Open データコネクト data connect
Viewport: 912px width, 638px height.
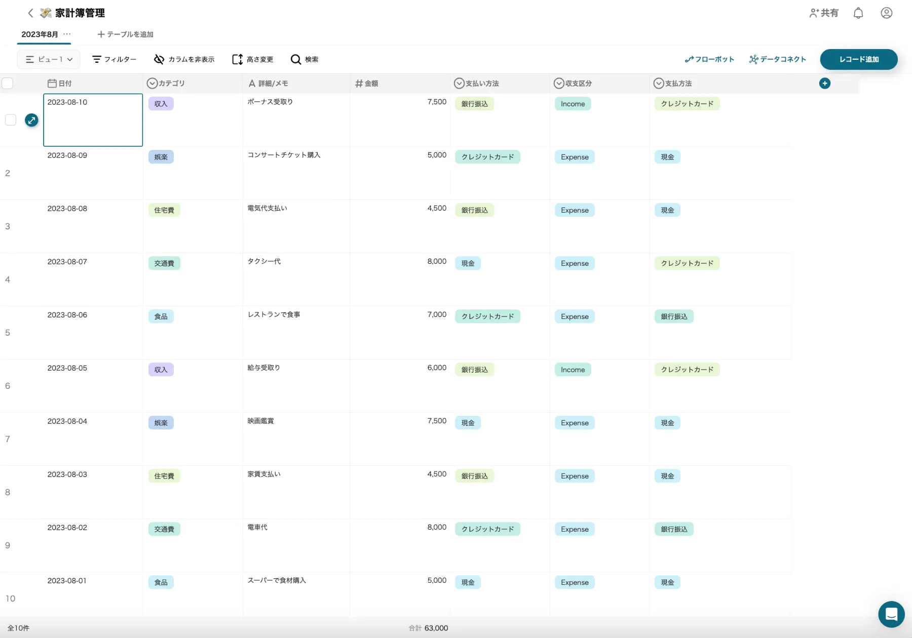tap(778, 59)
